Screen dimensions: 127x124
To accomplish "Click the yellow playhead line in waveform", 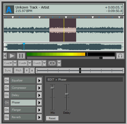I will tap(64, 30).
